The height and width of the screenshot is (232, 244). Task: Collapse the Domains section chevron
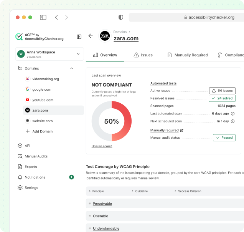pos(72,68)
